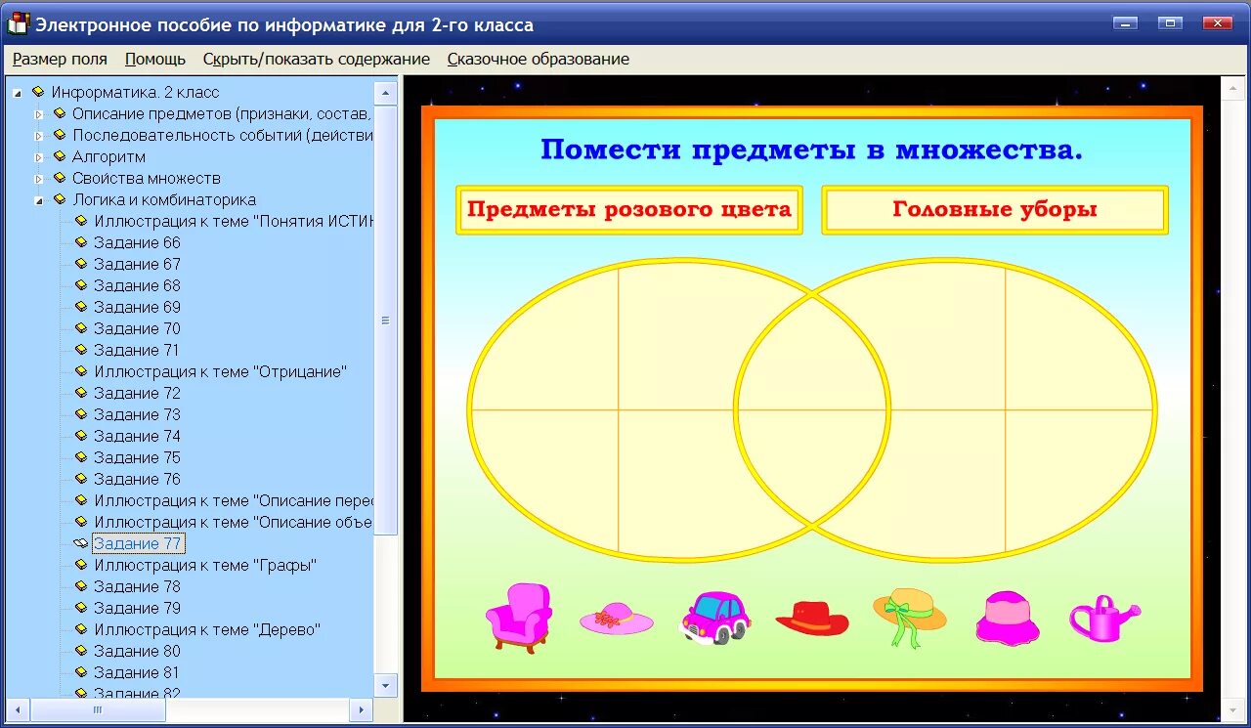Click book icon beside Логика и комбинаторика
The image size is (1251, 728).
tap(60, 199)
